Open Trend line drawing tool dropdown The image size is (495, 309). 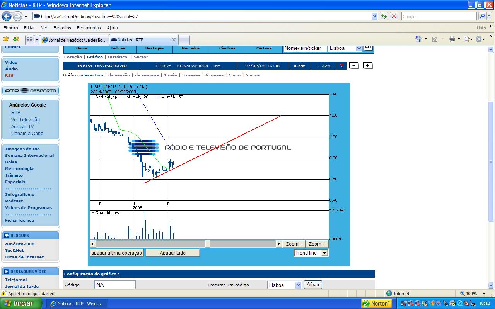coord(324,253)
